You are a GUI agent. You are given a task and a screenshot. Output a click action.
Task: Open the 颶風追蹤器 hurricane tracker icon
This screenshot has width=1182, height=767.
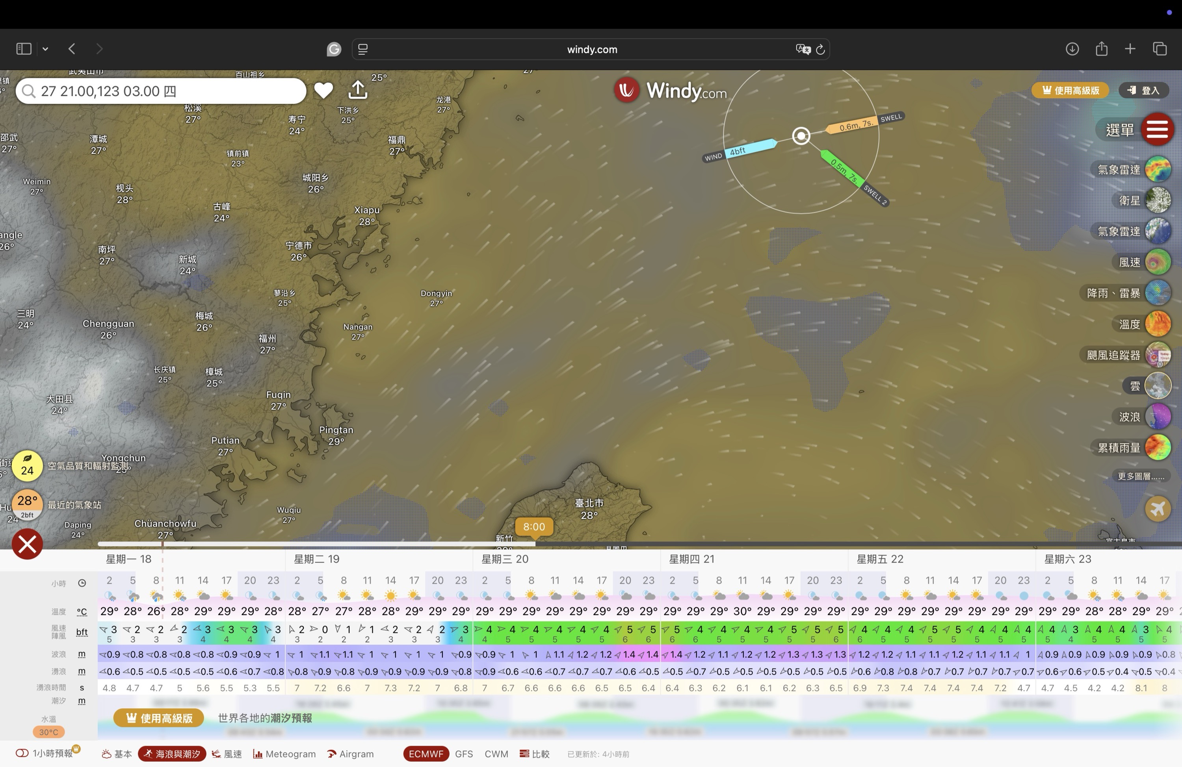(1158, 355)
